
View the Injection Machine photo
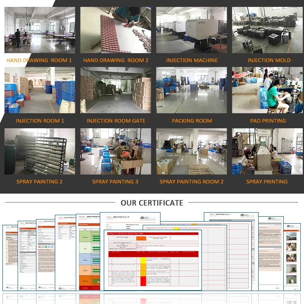192,30
